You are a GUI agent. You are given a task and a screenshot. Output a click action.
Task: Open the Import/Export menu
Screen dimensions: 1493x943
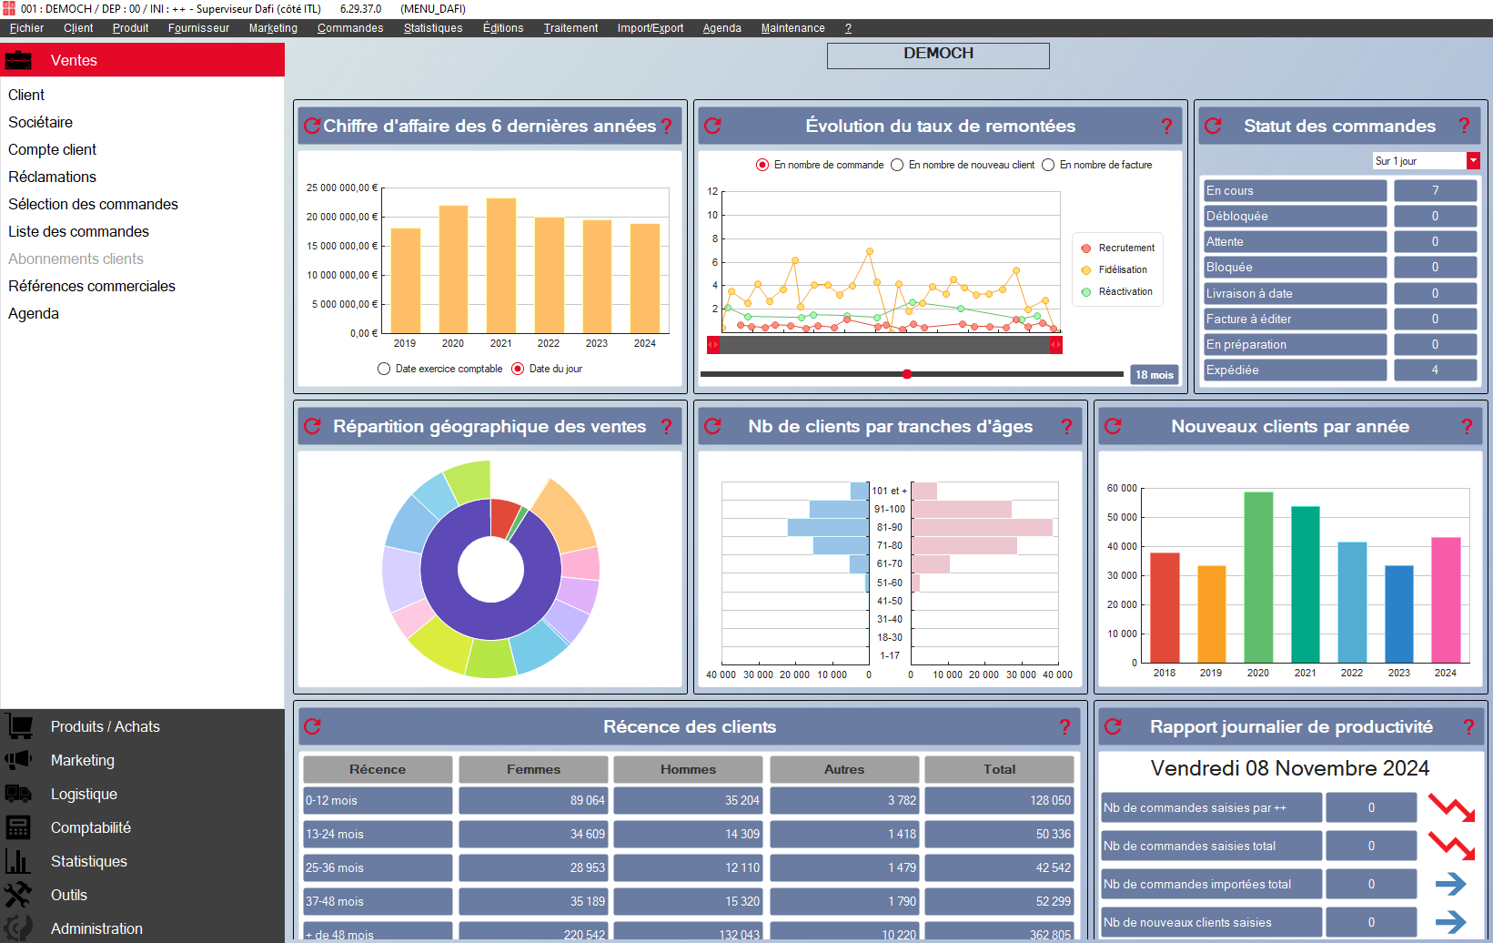(x=651, y=28)
